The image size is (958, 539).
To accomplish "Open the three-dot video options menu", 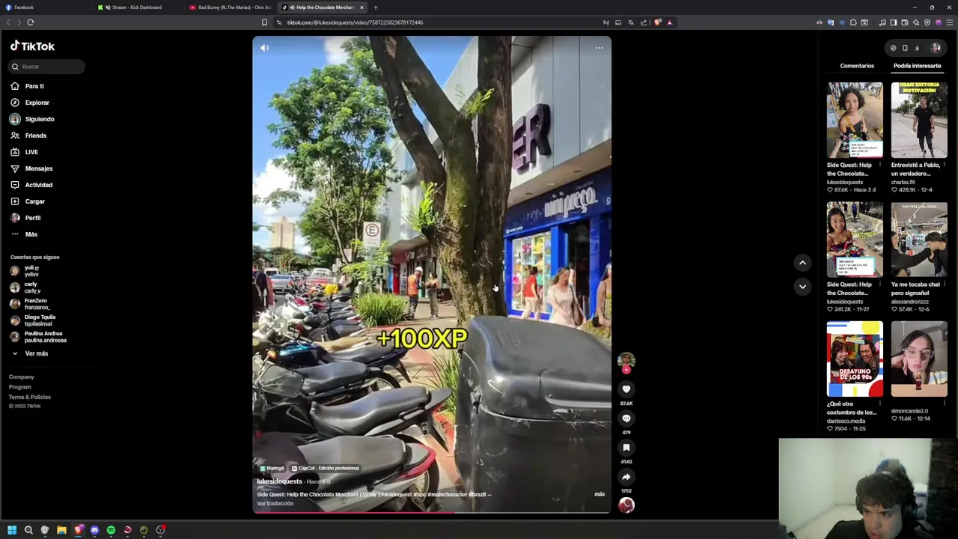I will coord(599,48).
